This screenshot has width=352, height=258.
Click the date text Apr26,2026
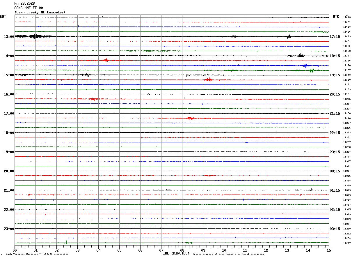pyautogui.click(x=24, y=3)
